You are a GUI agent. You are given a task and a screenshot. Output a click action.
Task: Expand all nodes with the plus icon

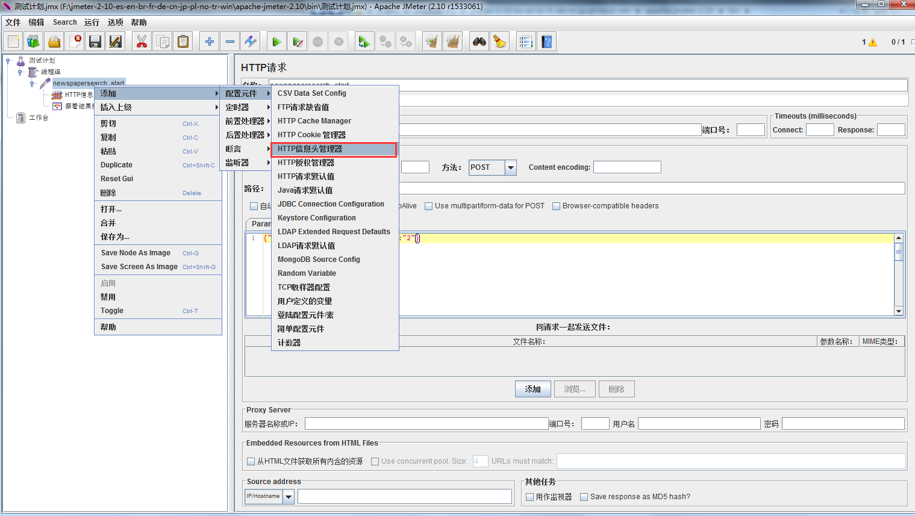tap(209, 42)
